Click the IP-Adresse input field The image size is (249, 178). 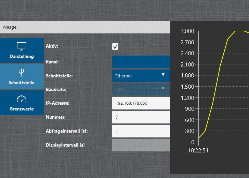[141, 103]
